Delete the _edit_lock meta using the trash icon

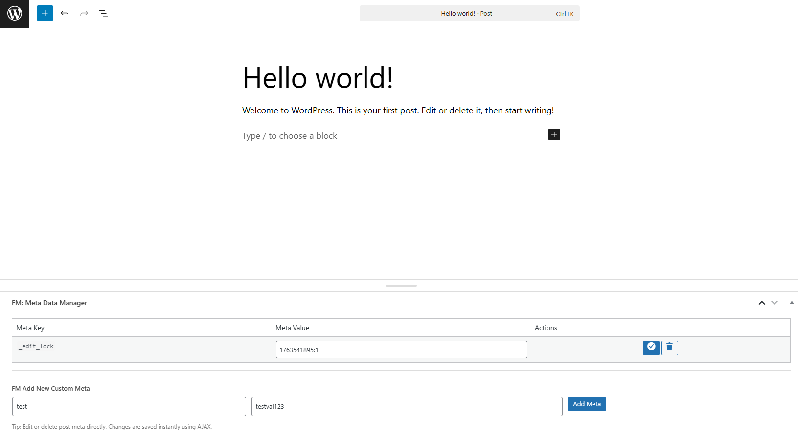669,348
